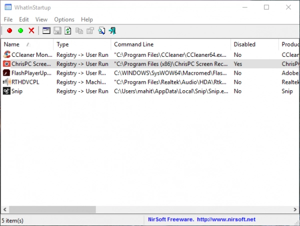Click the Realtek product cell

tap(290, 82)
